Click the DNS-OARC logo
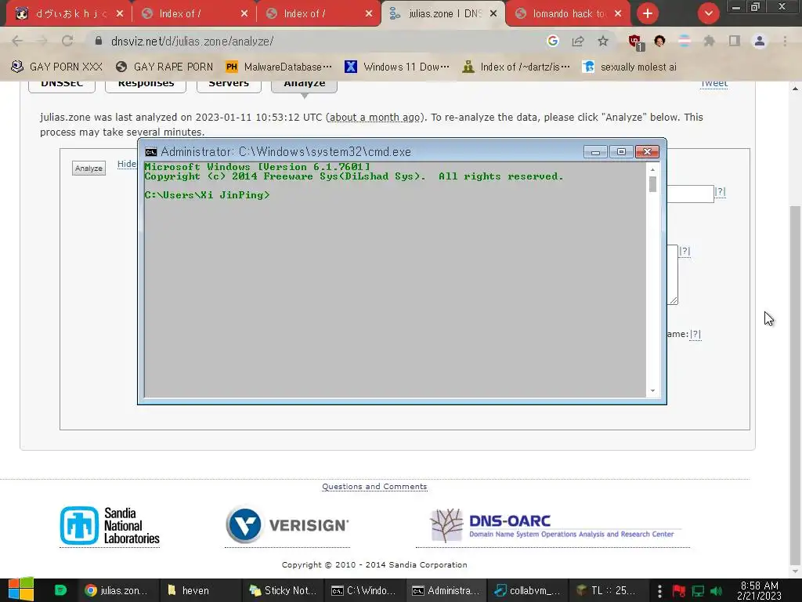Image resolution: width=802 pixels, height=602 pixels. point(553,525)
